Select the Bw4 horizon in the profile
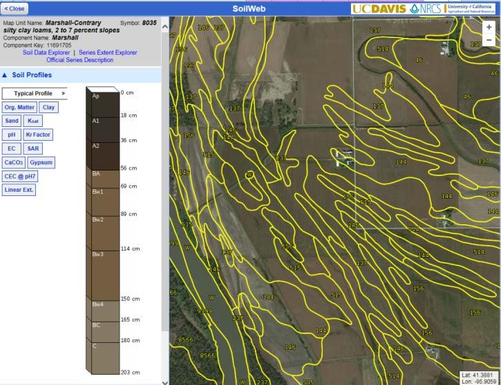 (x=105, y=311)
